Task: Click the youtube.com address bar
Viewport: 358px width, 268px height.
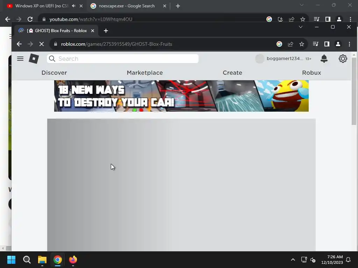Action: [151, 19]
